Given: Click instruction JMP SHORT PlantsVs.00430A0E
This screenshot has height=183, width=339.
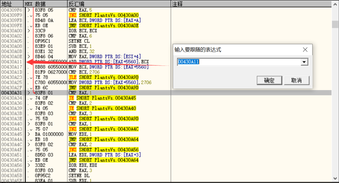Looking at the screenshot, I should (104, 26).
